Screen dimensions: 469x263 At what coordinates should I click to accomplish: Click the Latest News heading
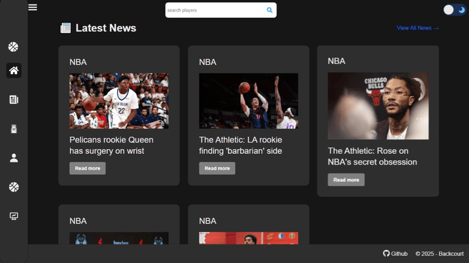click(106, 28)
